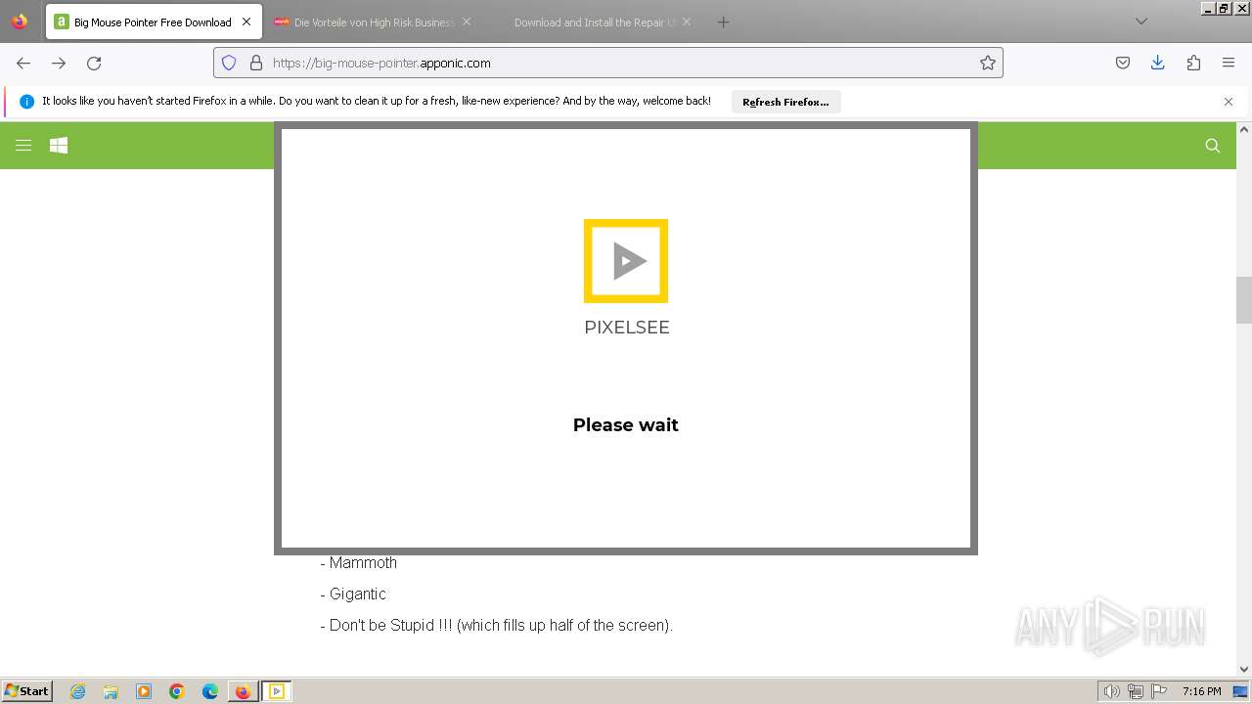The width and height of the screenshot is (1252, 704).
Task: Click the Refresh Firefox button
Action: (785, 102)
